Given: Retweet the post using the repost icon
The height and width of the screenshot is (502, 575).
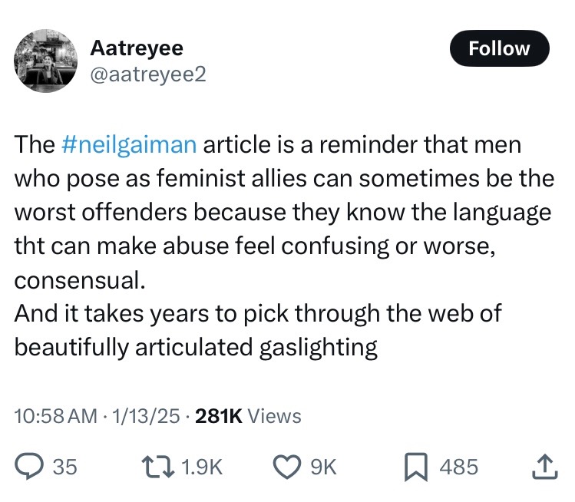Looking at the screenshot, I should 157,466.
